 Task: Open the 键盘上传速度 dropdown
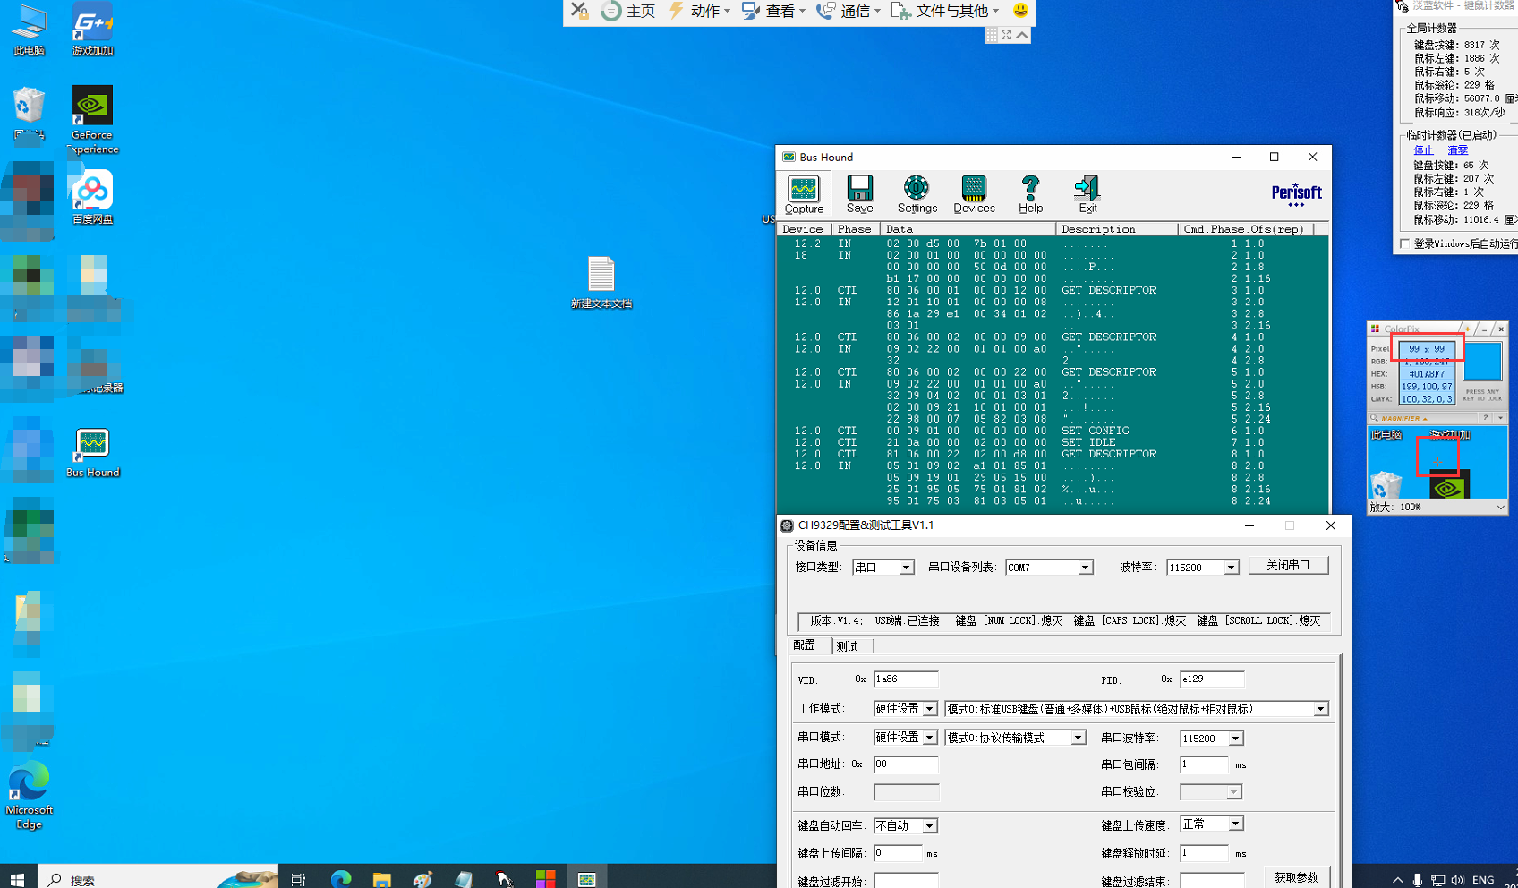click(x=1236, y=824)
